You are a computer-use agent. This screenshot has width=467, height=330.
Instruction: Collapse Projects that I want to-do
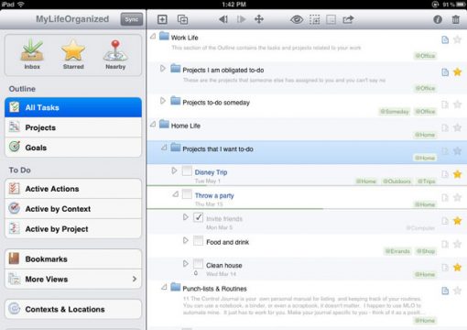pos(164,148)
